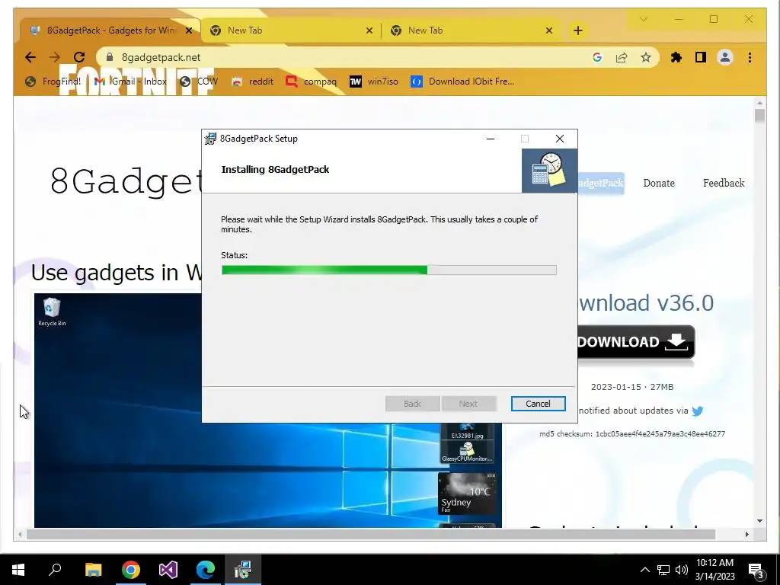
Task: Click Chrome back arrow button
Action: [30, 57]
